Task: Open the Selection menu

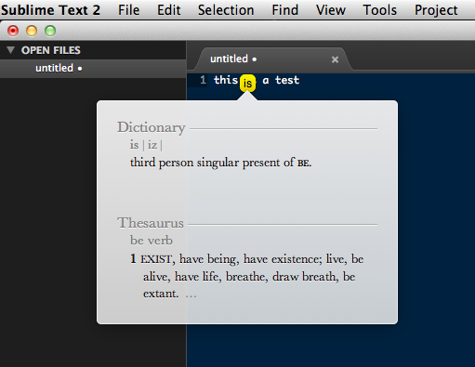Action: point(226,10)
